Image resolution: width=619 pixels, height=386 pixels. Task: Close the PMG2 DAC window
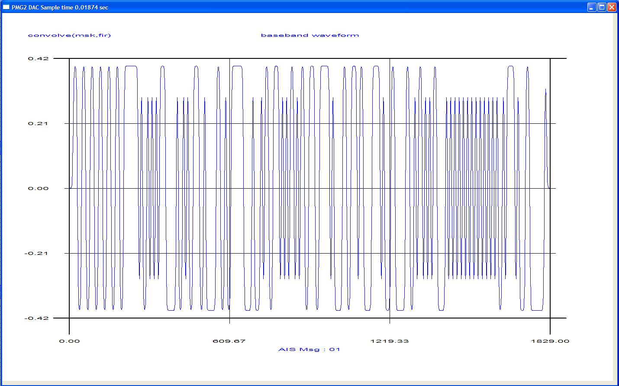click(612, 7)
